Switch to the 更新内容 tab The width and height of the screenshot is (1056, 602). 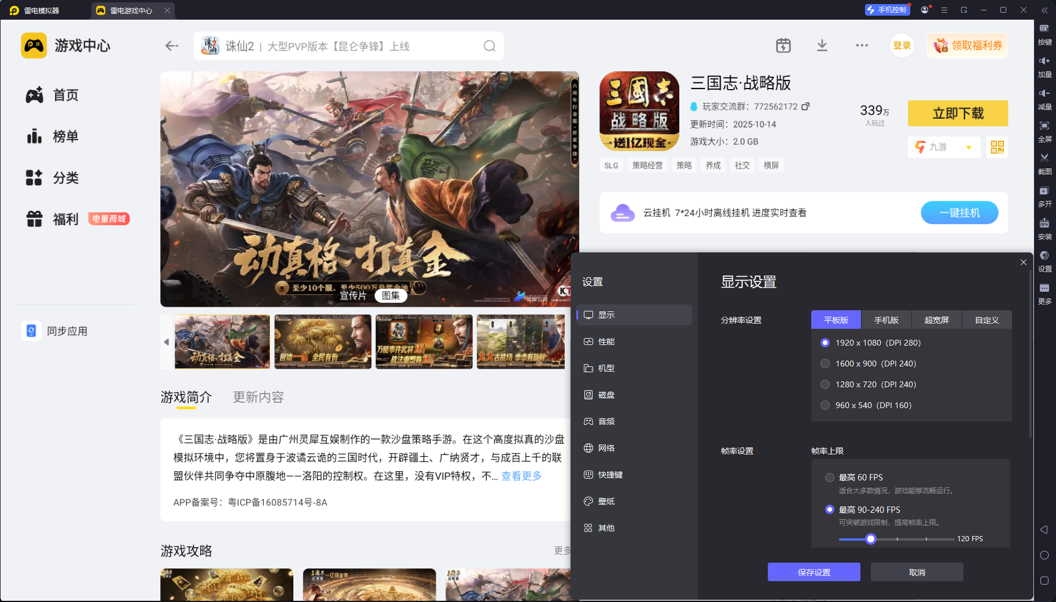pos(258,397)
